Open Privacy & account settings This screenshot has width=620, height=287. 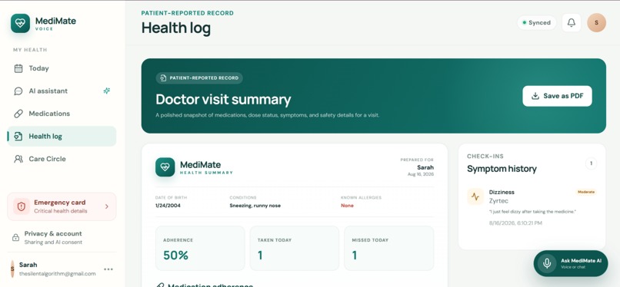click(x=62, y=237)
